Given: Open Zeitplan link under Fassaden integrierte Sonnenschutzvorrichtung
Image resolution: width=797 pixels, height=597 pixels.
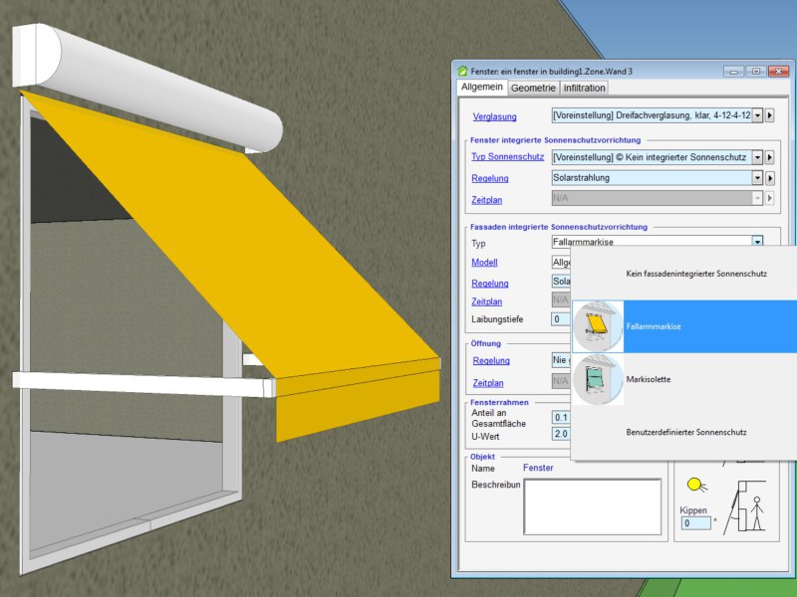Looking at the screenshot, I should (486, 301).
